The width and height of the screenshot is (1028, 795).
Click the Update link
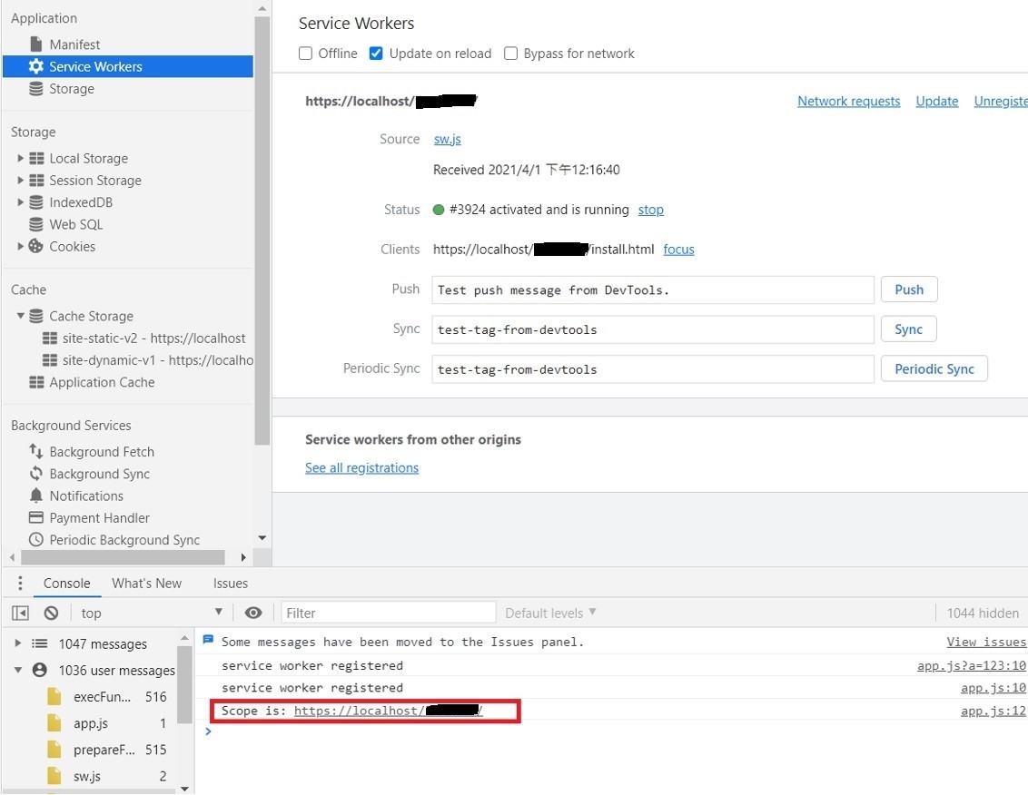point(937,101)
